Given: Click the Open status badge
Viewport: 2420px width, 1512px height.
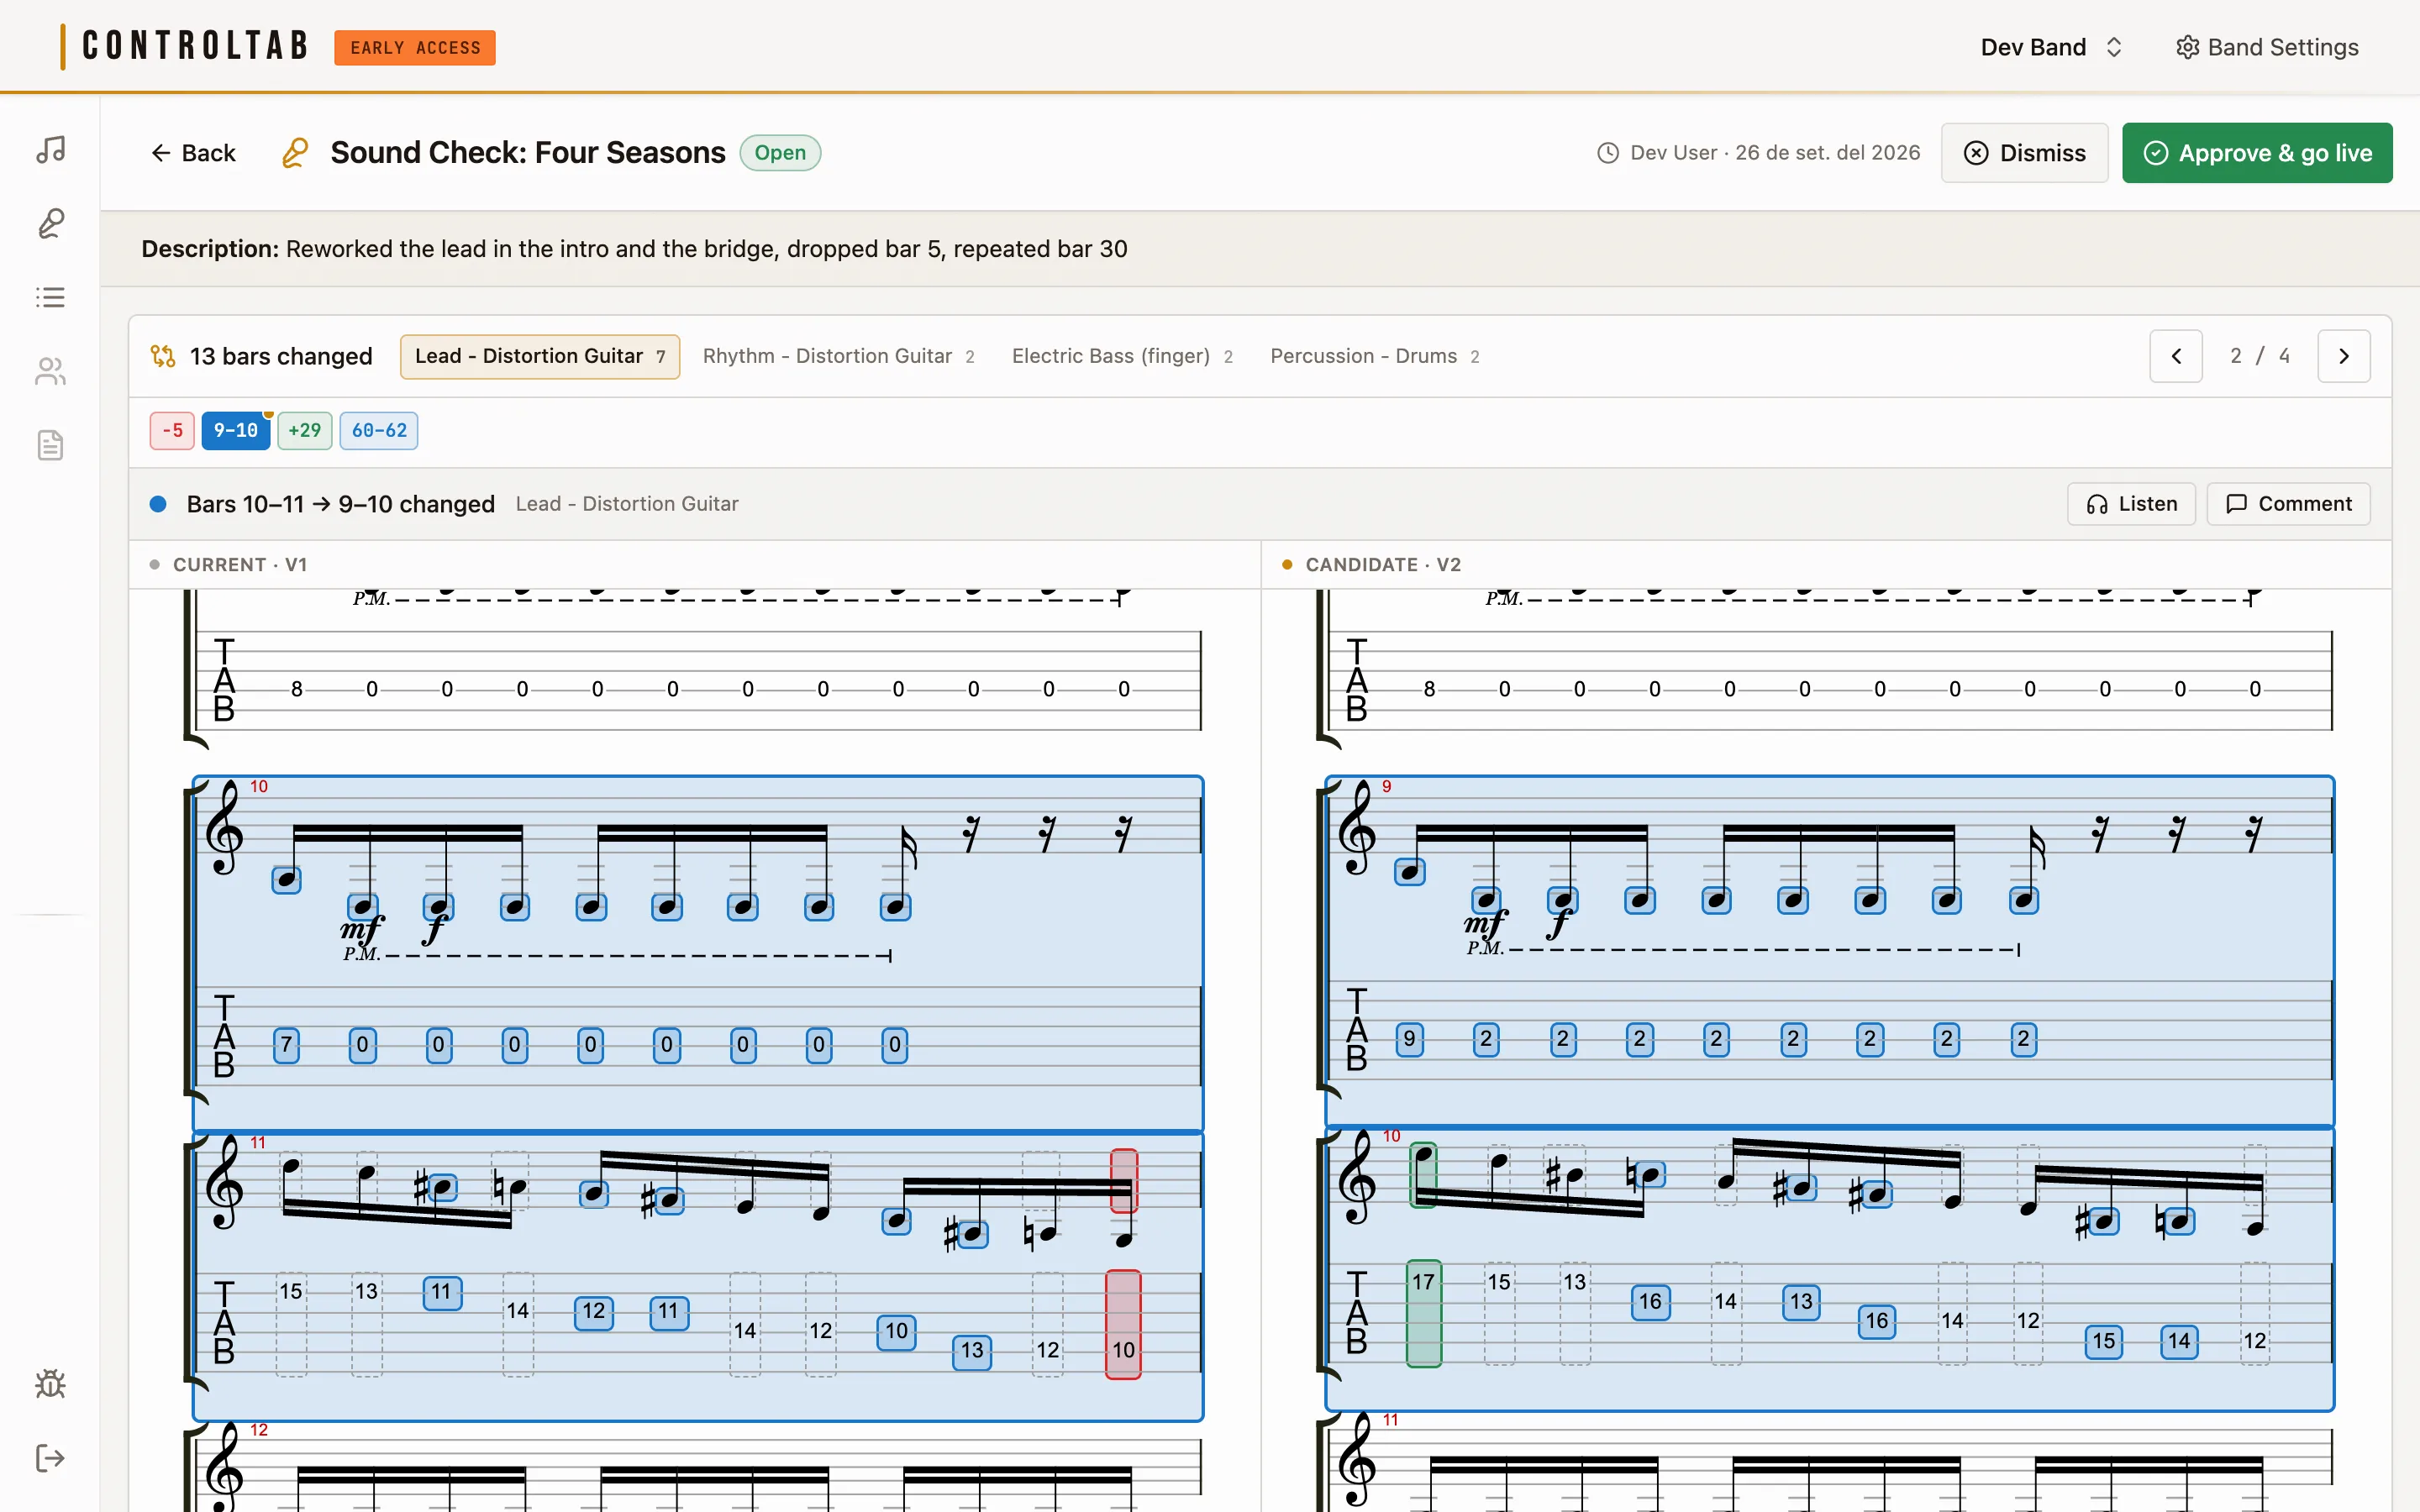Looking at the screenshot, I should [780, 153].
